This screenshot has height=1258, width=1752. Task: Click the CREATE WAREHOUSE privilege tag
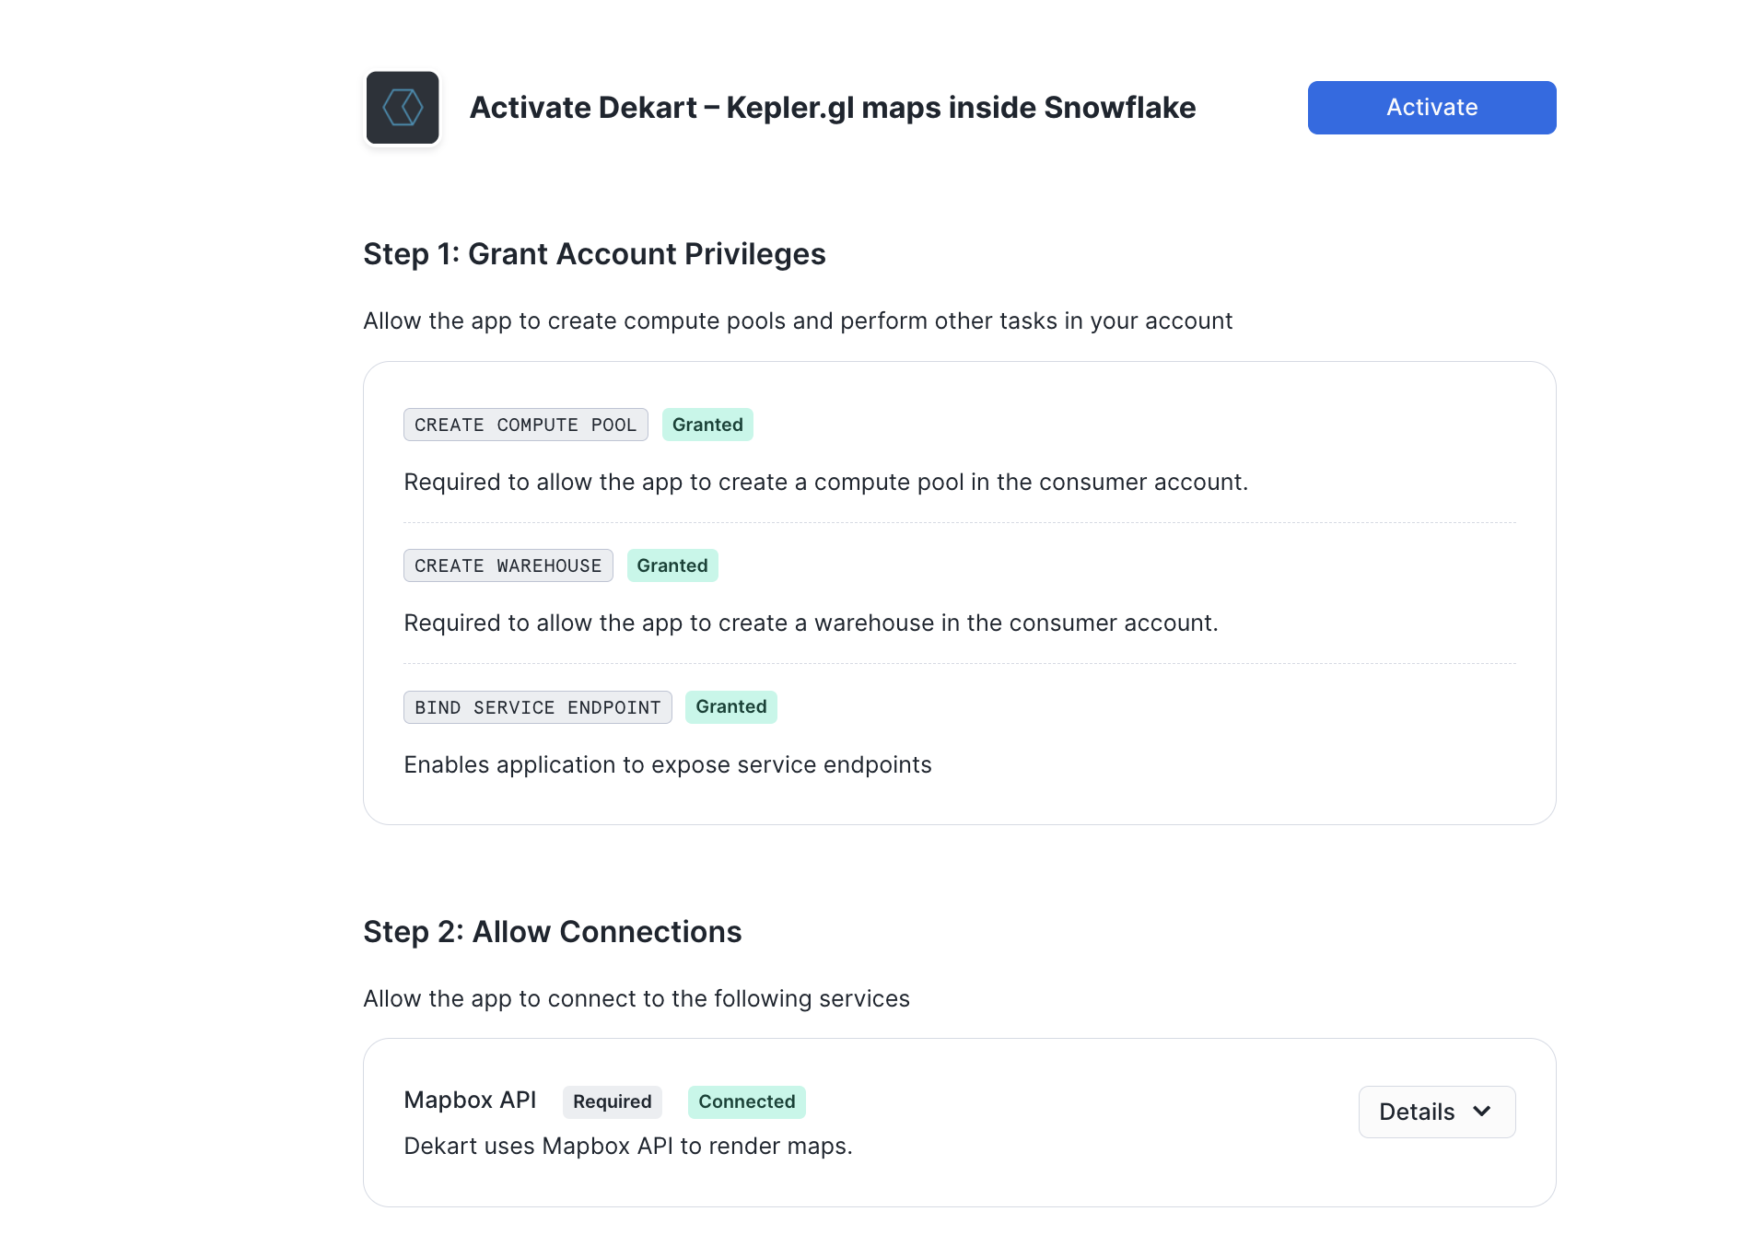tap(508, 565)
